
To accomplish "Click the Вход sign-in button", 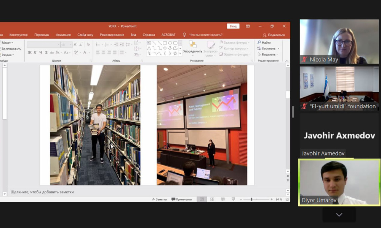I will [233, 26].
